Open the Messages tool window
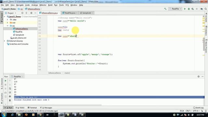 pyautogui.click(x=46, y=108)
